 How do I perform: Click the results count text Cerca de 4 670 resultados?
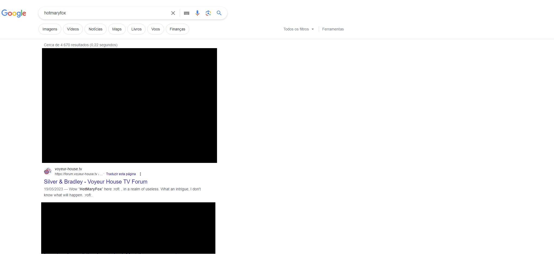point(81,45)
